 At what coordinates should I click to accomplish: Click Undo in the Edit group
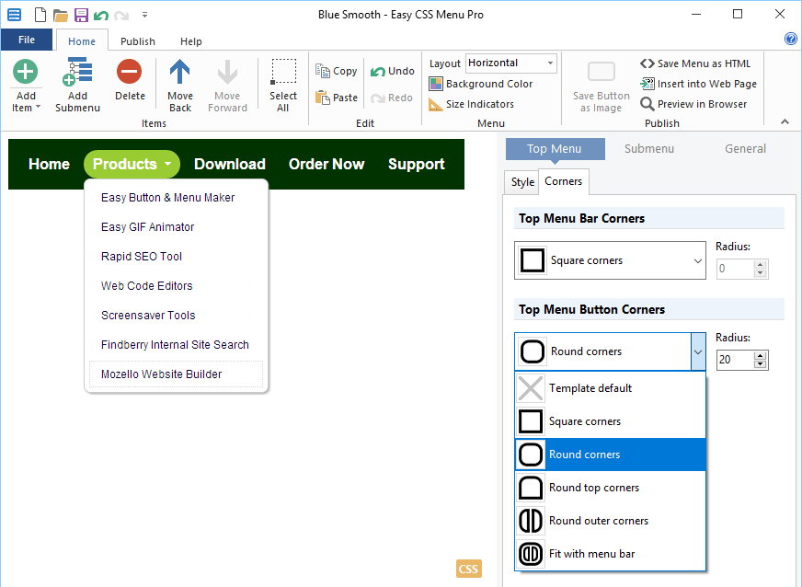click(x=393, y=71)
